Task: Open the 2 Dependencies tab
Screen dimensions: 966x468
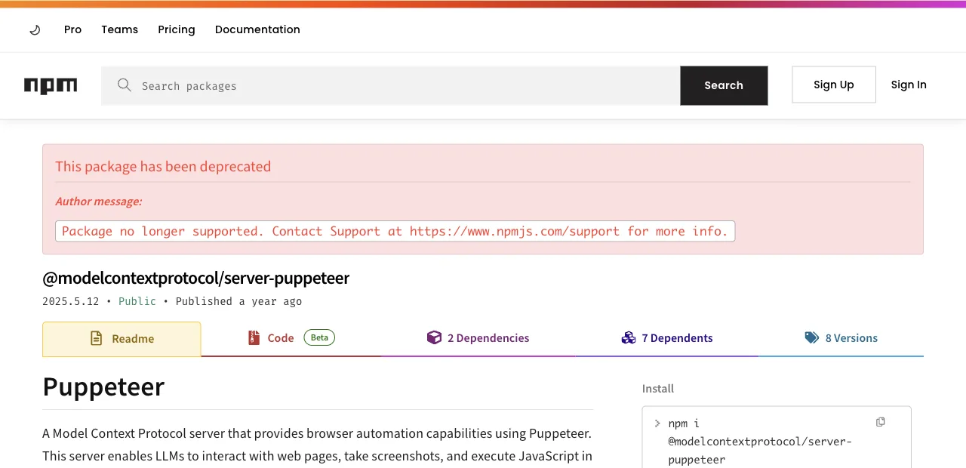Action: click(478, 338)
